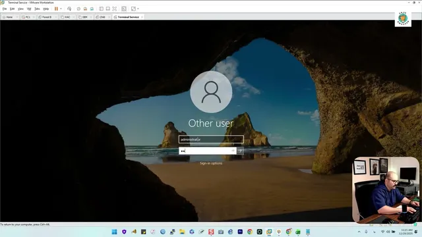
Task: Send Ctrl+Alt+Del to the virtual machine
Action: (69, 9)
